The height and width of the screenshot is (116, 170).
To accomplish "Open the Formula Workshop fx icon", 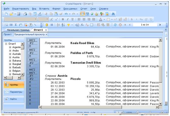I will pos(82,25).
